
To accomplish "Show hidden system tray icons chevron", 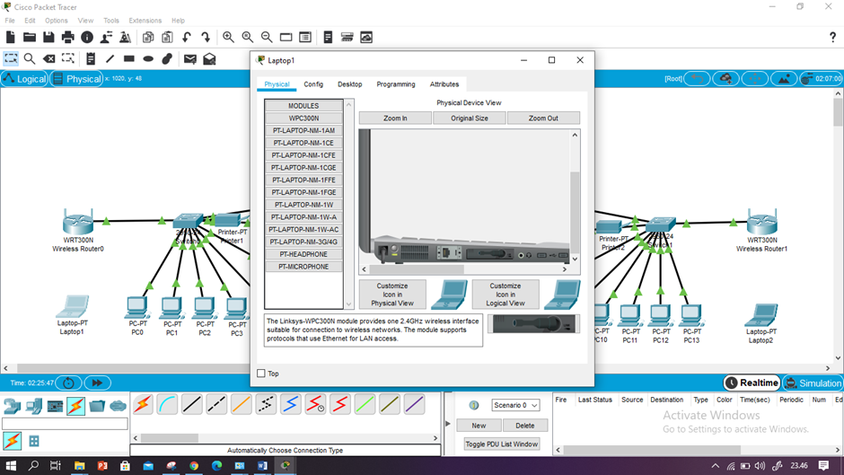I will click(715, 466).
